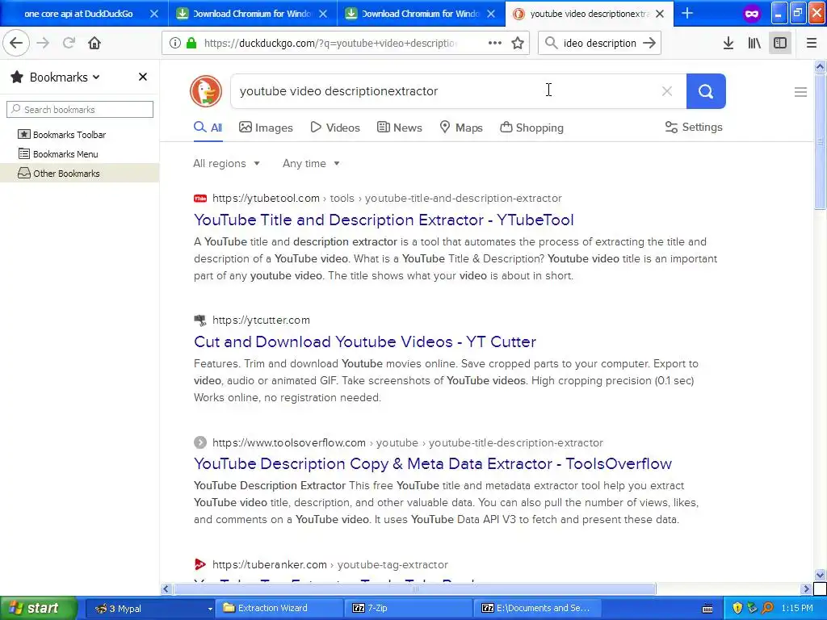The height and width of the screenshot is (620, 827).
Task: Switch to Shopping results tab
Action: pos(531,128)
